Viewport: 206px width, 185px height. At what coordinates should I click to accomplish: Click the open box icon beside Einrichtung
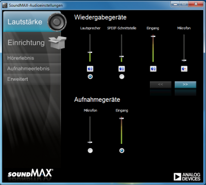[58, 42]
